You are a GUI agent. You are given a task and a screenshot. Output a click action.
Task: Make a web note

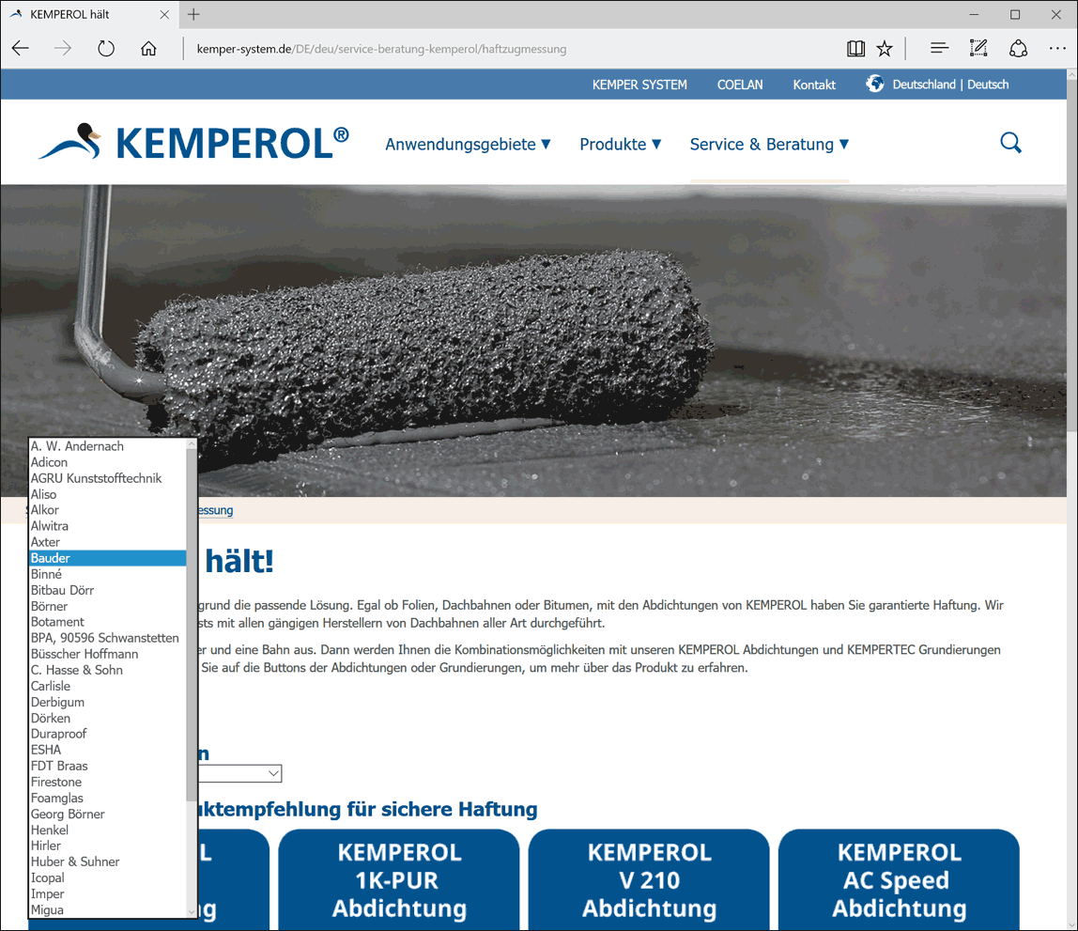tap(978, 48)
